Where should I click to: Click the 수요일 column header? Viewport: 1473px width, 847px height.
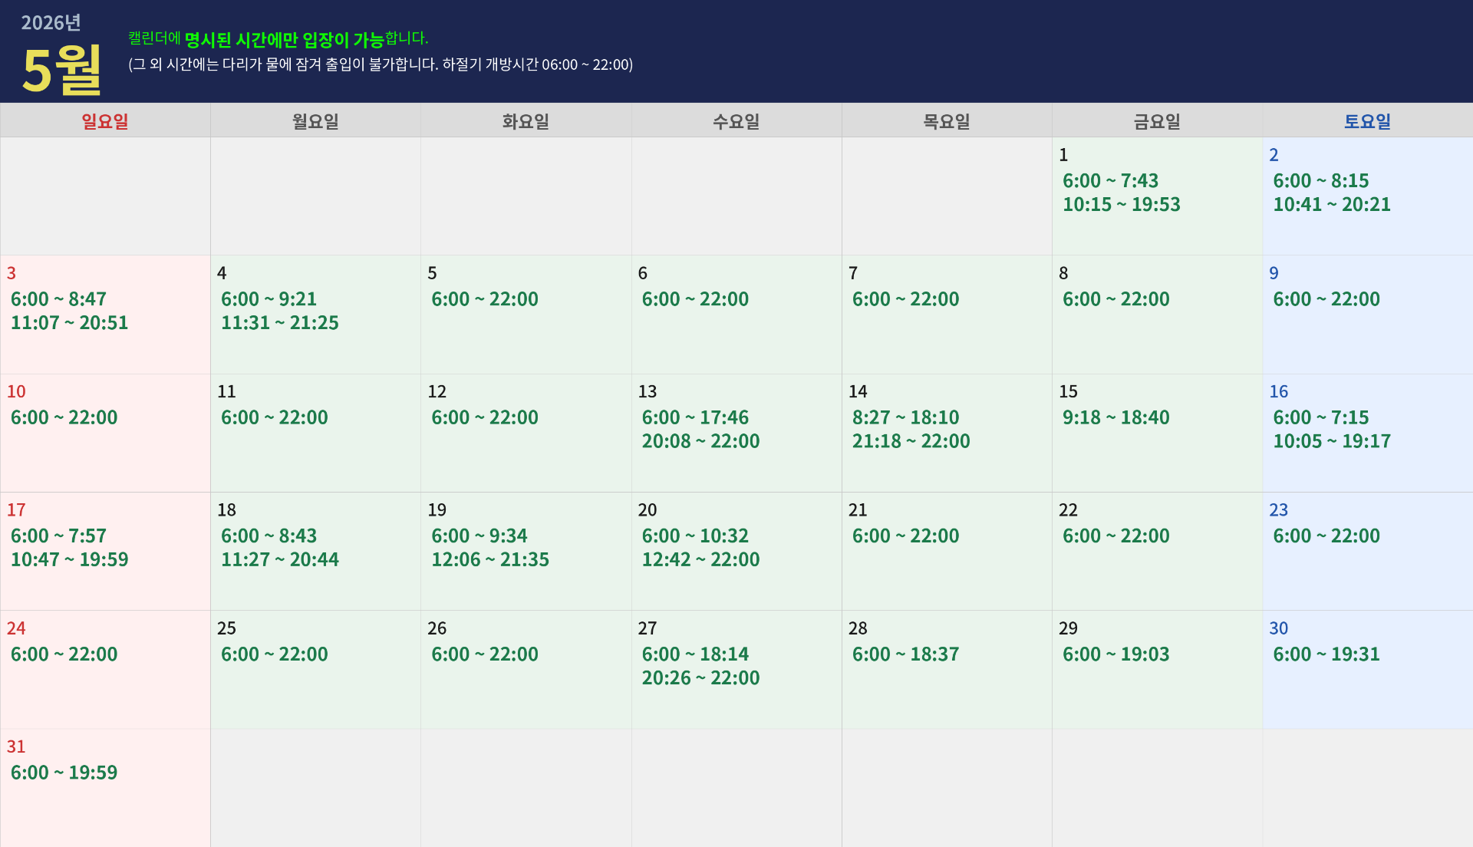pos(736,121)
